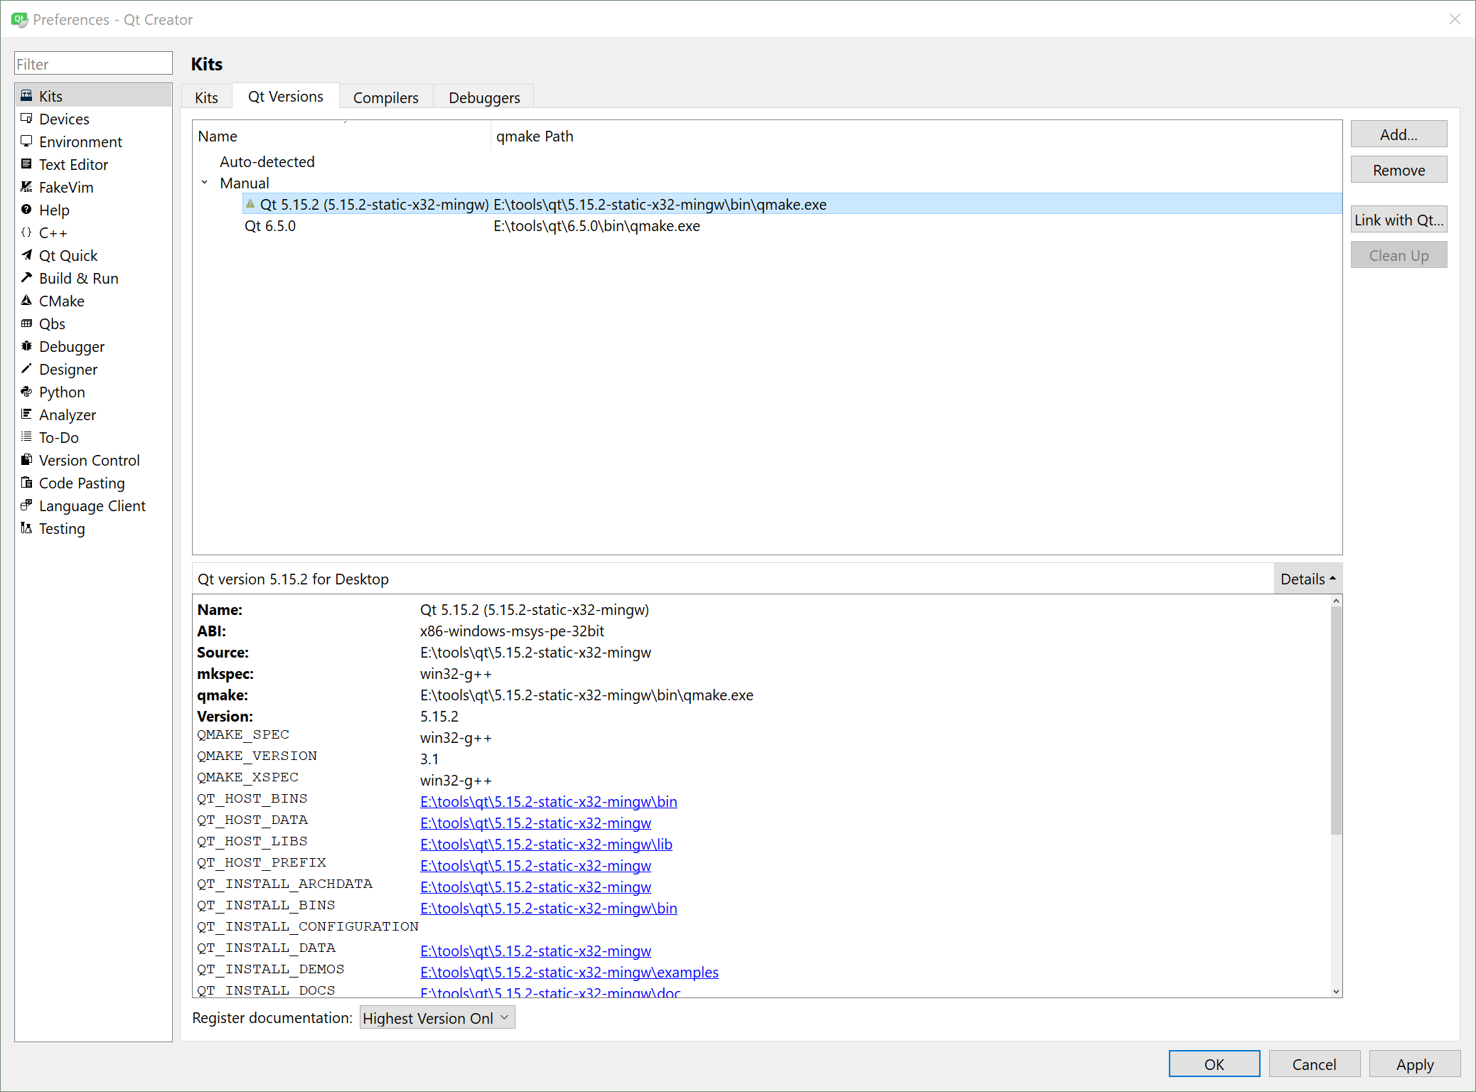The image size is (1476, 1092).
Task: Open the QT_INSTALL_ARCHDATA path link
Action: (535, 887)
